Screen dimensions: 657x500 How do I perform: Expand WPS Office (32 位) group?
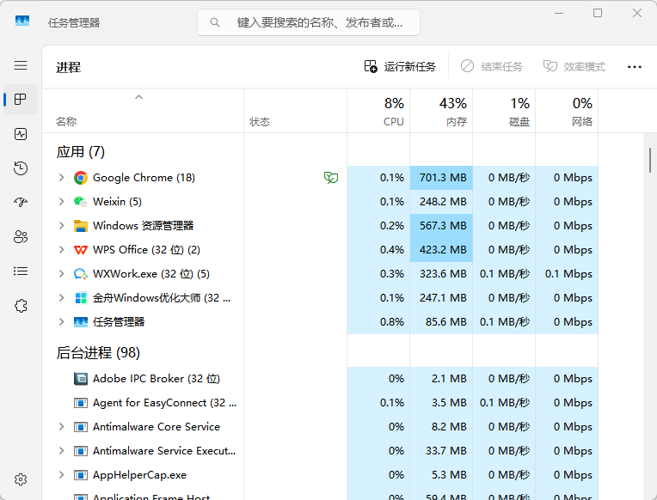coord(62,250)
